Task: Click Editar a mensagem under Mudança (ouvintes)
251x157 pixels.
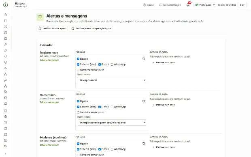Action: [49, 145]
